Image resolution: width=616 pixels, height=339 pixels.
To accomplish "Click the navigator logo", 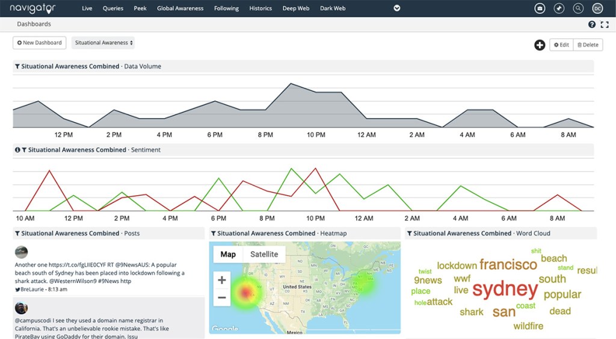I will [x=32, y=8].
